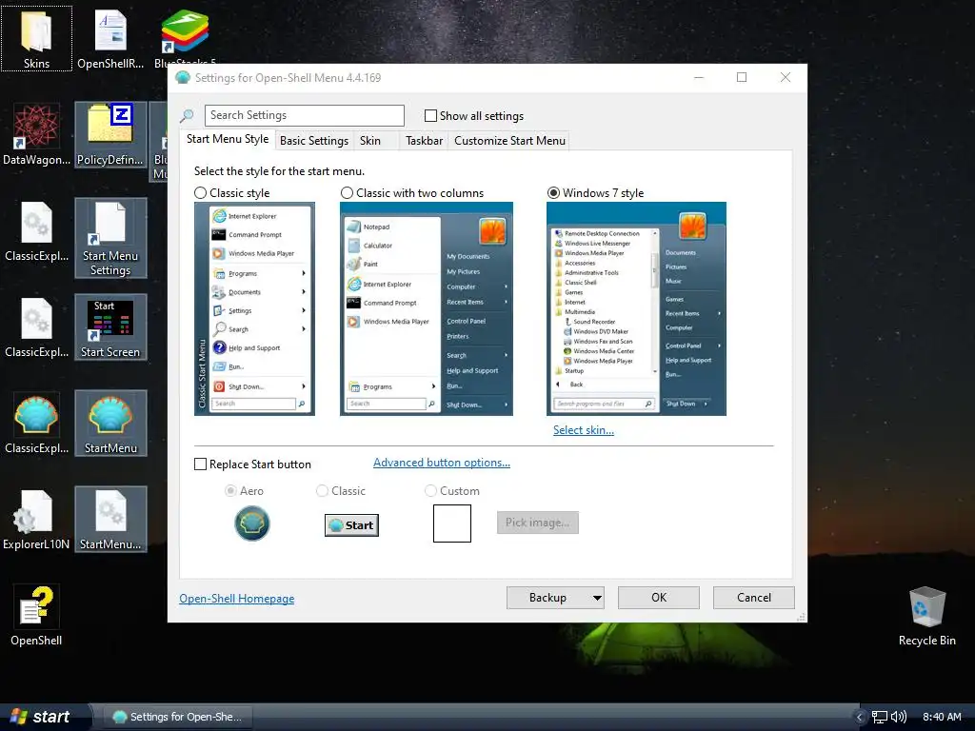Open Start Menu Settings desktop shortcut
Viewport: 975px width, 731px height.
pos(110,237)
